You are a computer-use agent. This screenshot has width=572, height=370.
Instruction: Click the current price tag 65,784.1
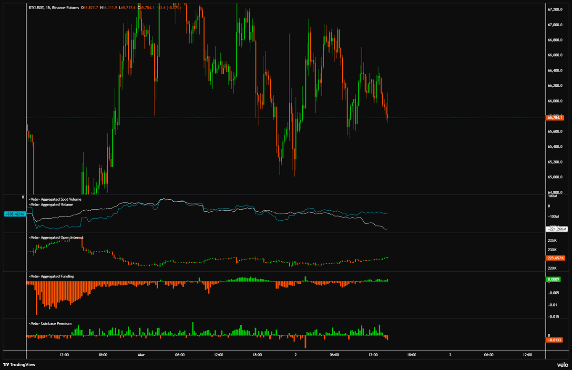tap(556, 117)
